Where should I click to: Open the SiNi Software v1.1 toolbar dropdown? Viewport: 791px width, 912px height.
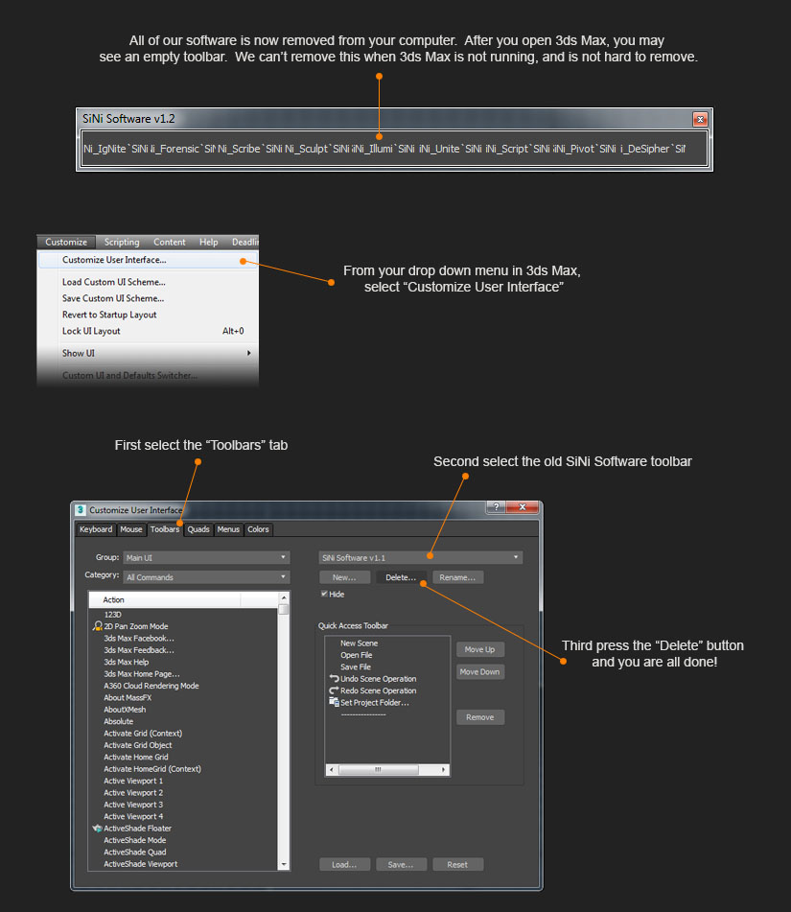pos(421,558)
